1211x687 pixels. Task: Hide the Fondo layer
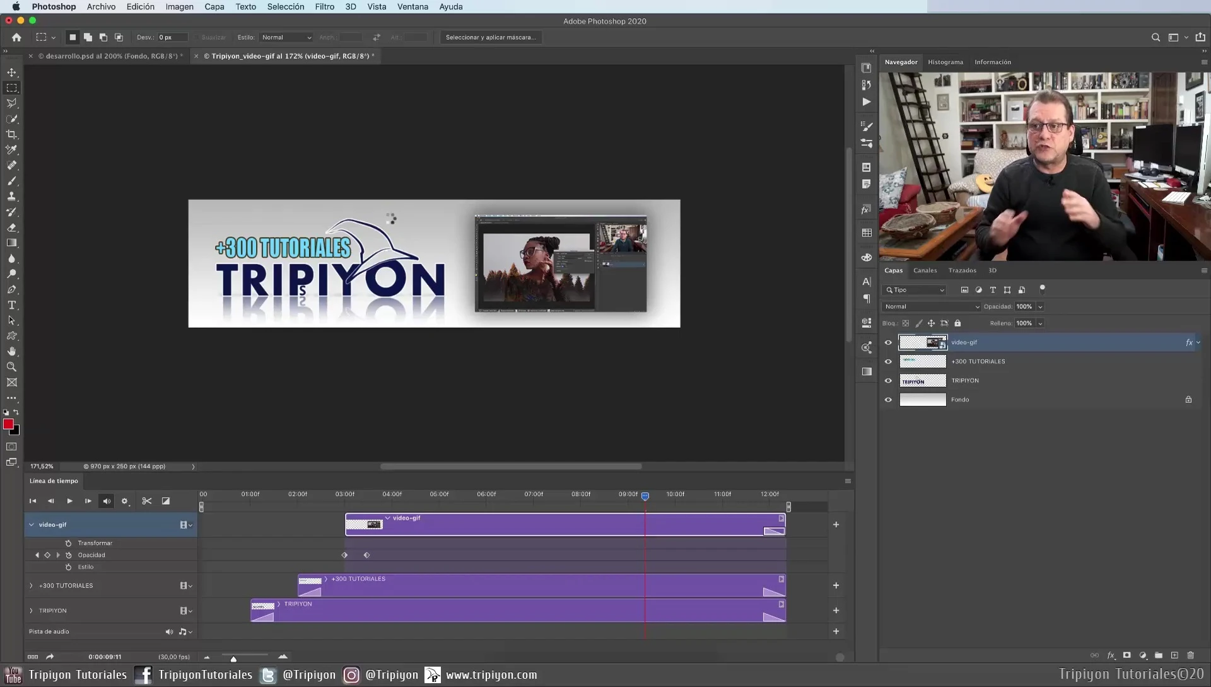point(888,400)
